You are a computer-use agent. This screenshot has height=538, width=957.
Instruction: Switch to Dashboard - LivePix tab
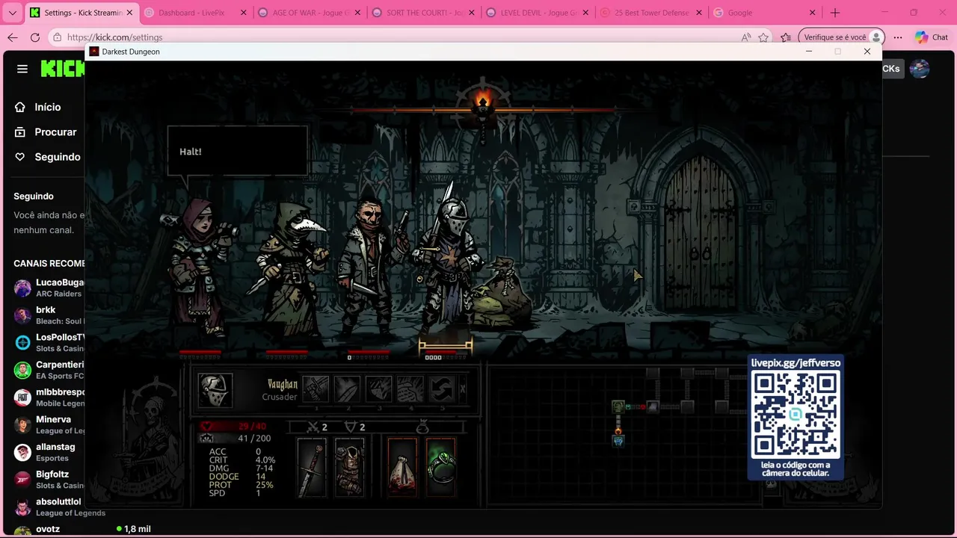tap(194, 13)
